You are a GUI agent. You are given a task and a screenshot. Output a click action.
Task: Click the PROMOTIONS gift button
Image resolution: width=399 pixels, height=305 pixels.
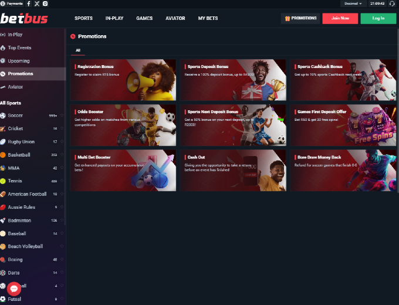[x=300, y=18]
